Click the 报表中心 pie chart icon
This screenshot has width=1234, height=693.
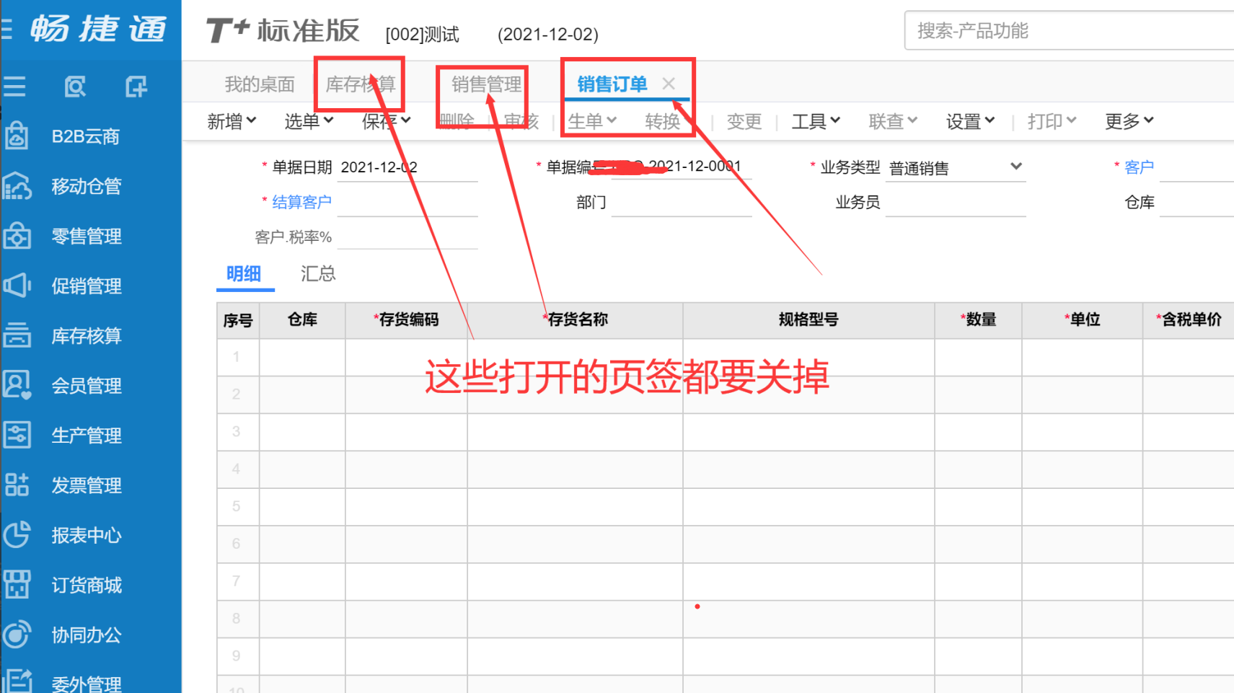[17, 535]
